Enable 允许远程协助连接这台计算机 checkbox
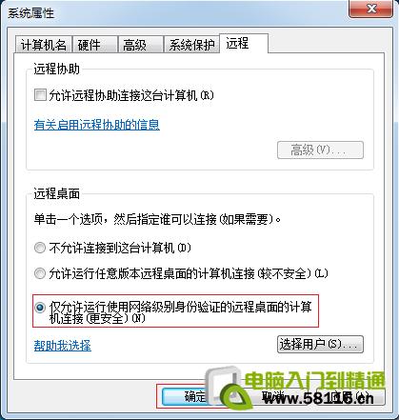 point(40,95)
